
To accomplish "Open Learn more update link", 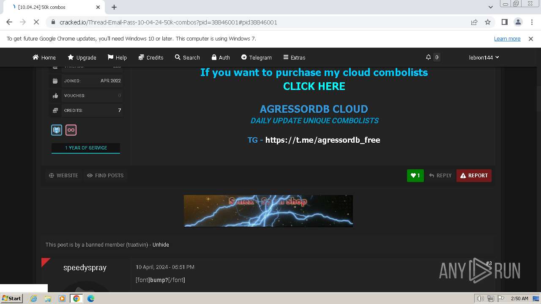I will pos(507,38).
